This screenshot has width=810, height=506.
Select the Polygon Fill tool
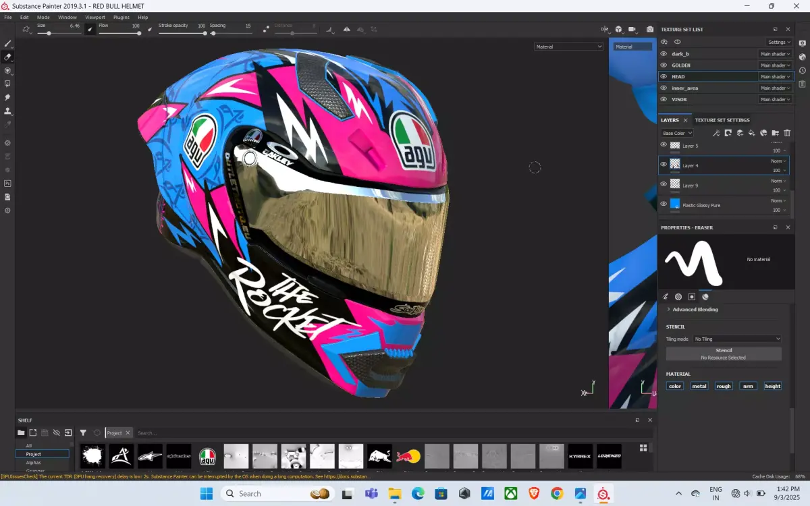(7, 84)
